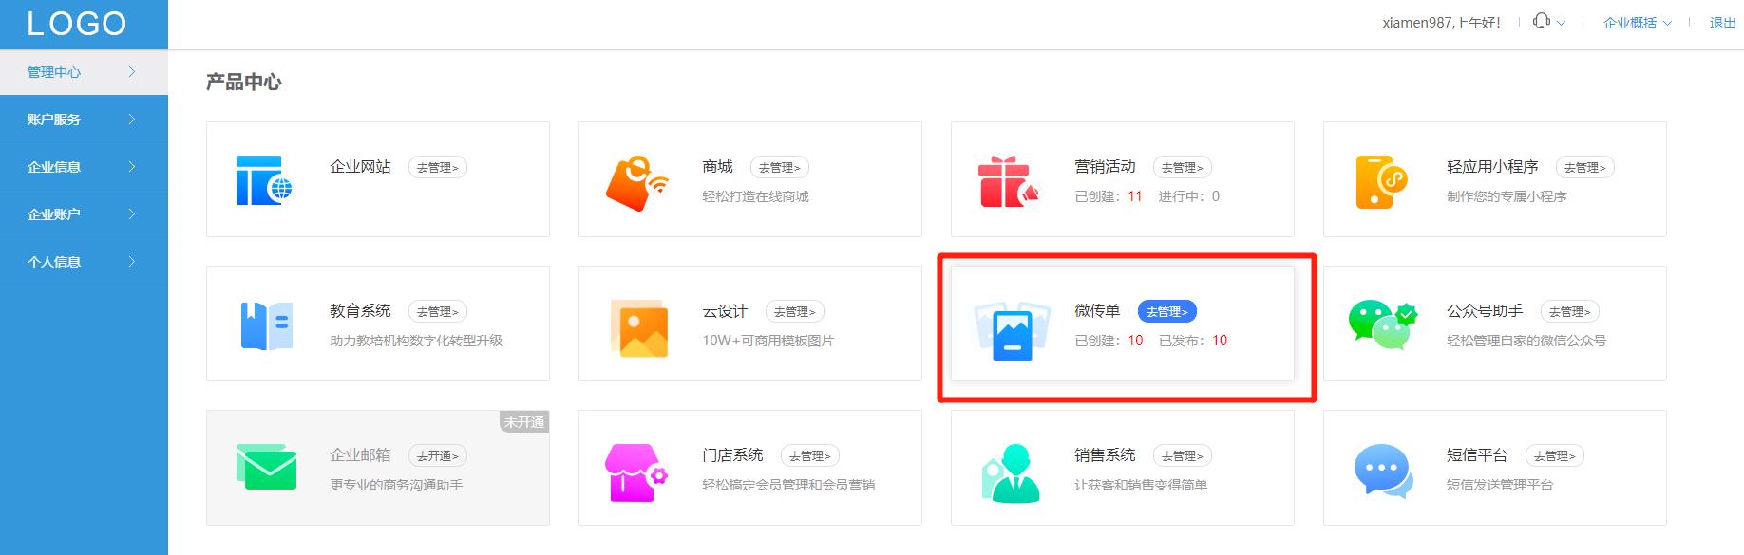
Task: Click the text 助力教培机构数字化转型升级
Action: pyautogui.click(x=416, y=341)
